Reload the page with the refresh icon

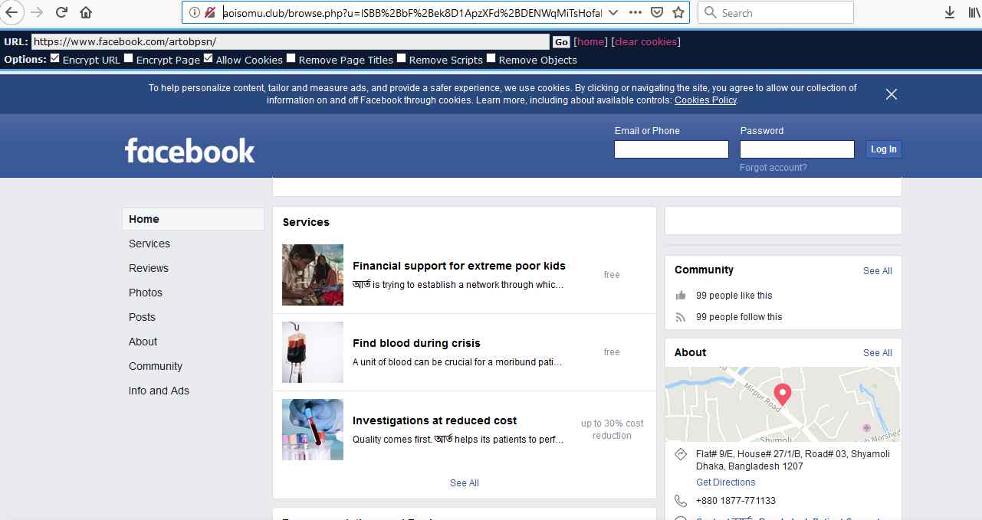62,12
